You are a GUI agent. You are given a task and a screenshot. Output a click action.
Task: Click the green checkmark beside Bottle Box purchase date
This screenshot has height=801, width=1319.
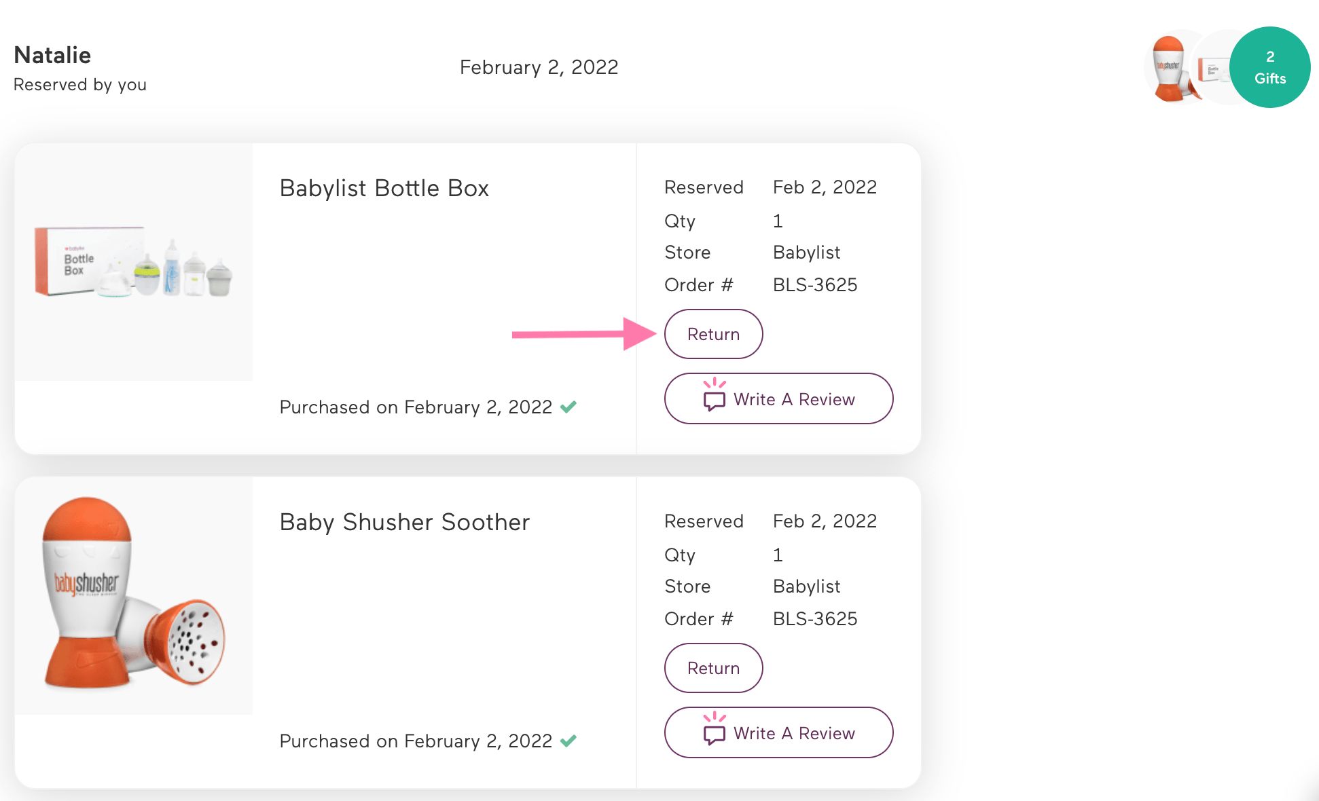tap(569, 406)
